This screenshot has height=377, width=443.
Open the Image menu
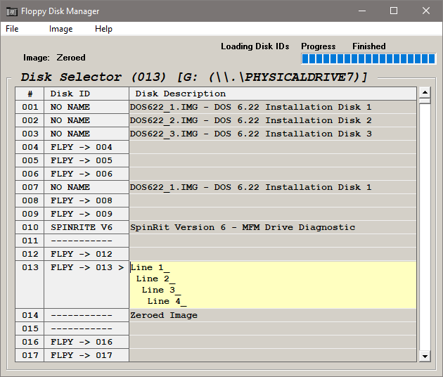[x=60, y=29]
